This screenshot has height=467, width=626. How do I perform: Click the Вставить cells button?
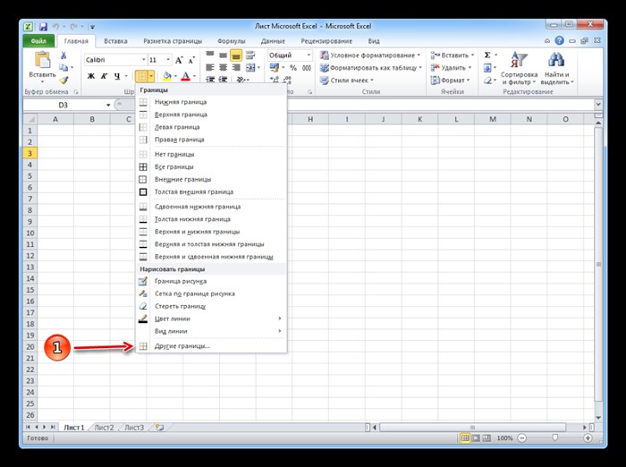point(453,55)
